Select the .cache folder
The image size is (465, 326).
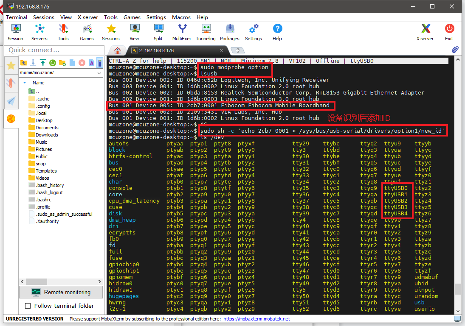coord(39,99)
